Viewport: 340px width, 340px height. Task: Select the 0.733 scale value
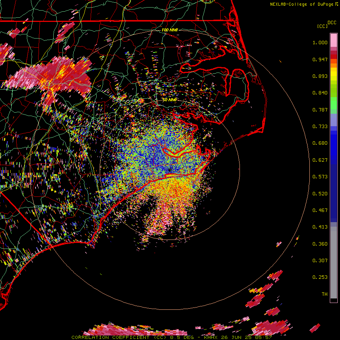click(x=320, y=127)
